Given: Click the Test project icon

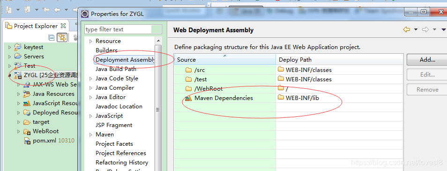Looking at the screenshot, I should pyautogui.click(x=18, y=65).
